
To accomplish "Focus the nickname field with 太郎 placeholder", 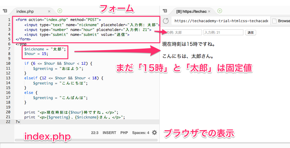I will (x=182, y=33).
